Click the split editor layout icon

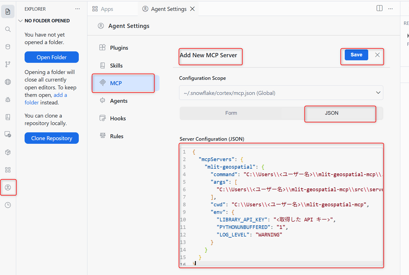[x=379, y=8]
